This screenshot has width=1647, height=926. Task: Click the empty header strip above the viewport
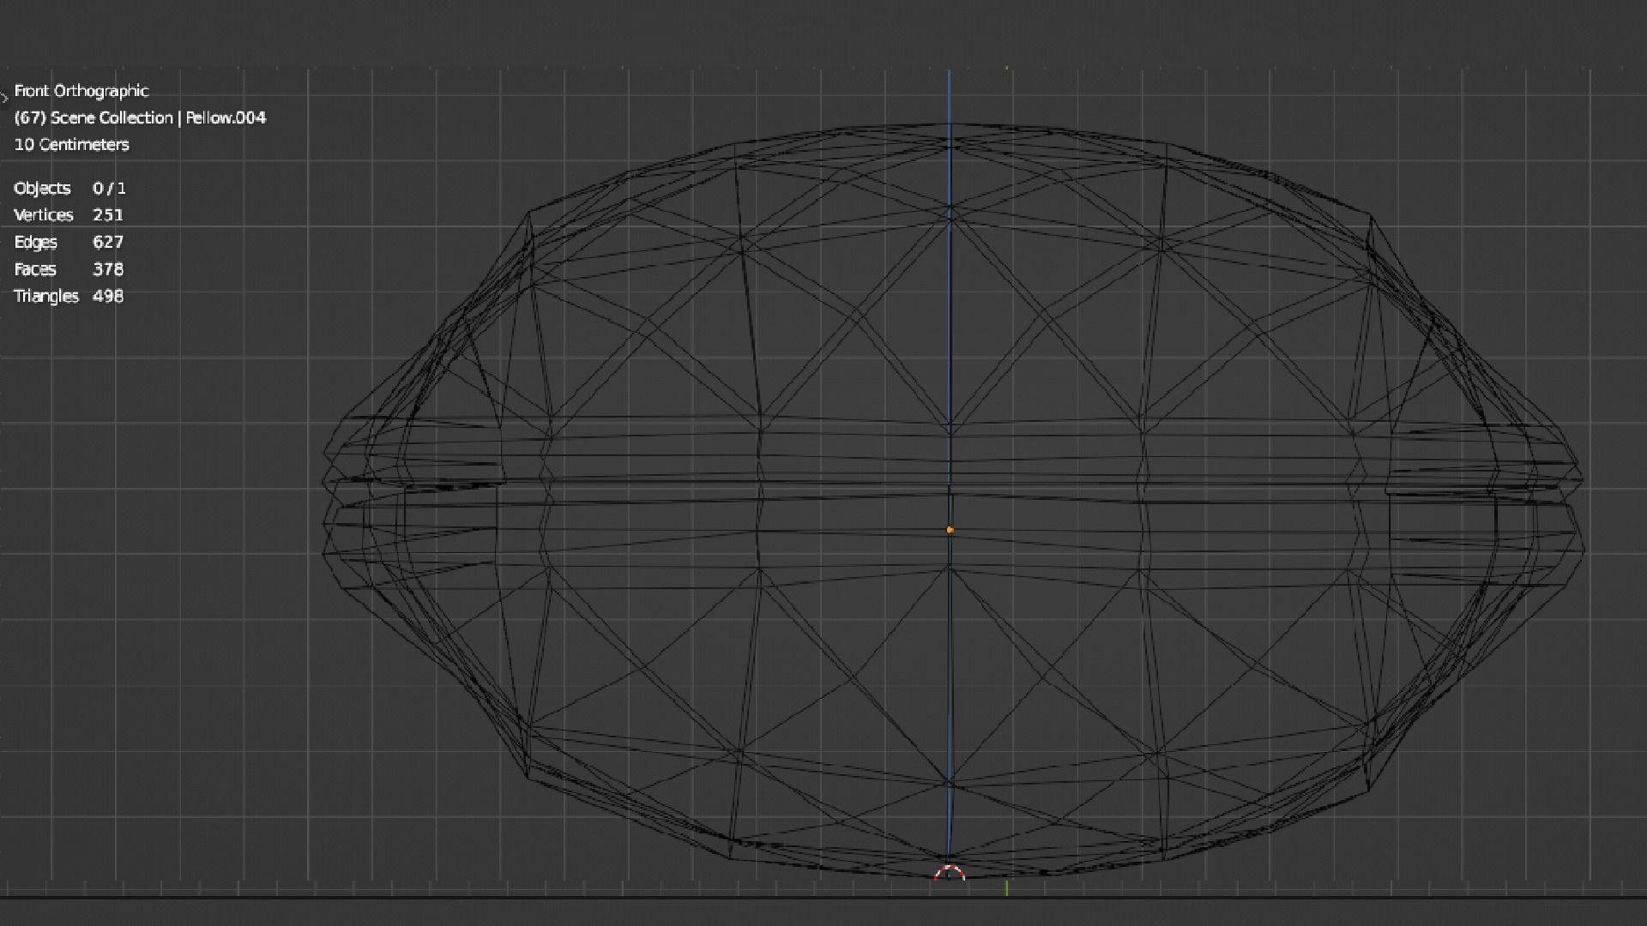click(x=823, y=34)
